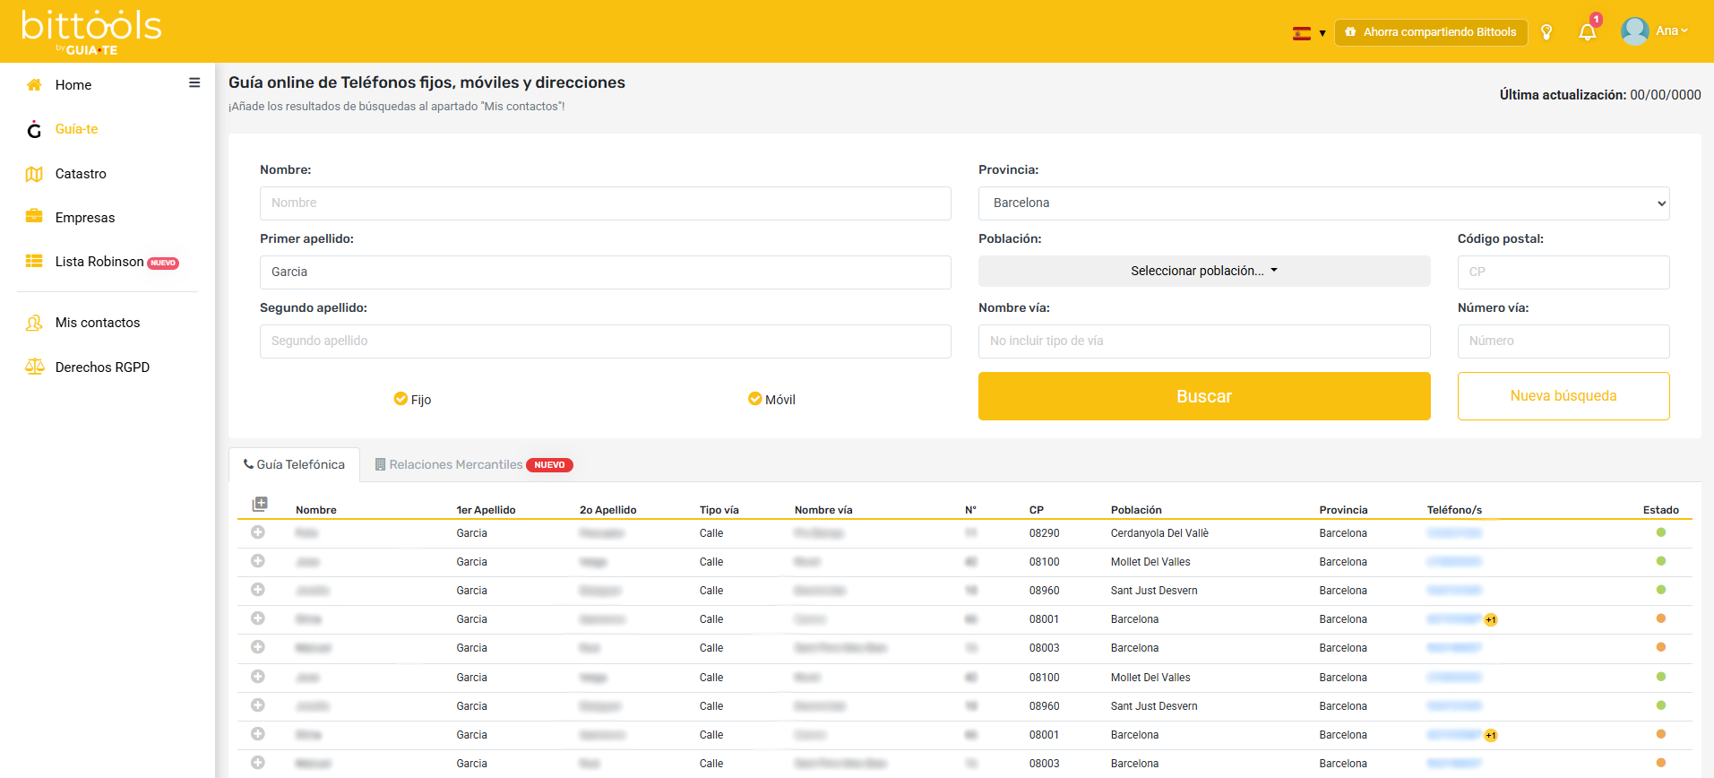Click the Estado column header
The height and width of the screenshot is (778, 1714).
(x=1661, y=510)
